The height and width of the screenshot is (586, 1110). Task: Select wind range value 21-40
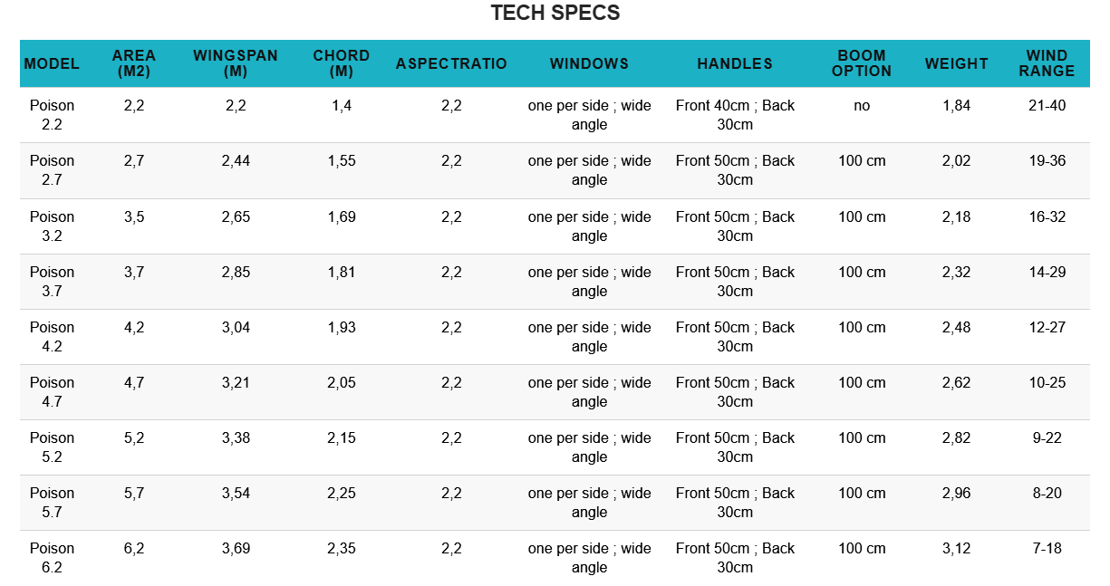click(x=1047, y=105)
